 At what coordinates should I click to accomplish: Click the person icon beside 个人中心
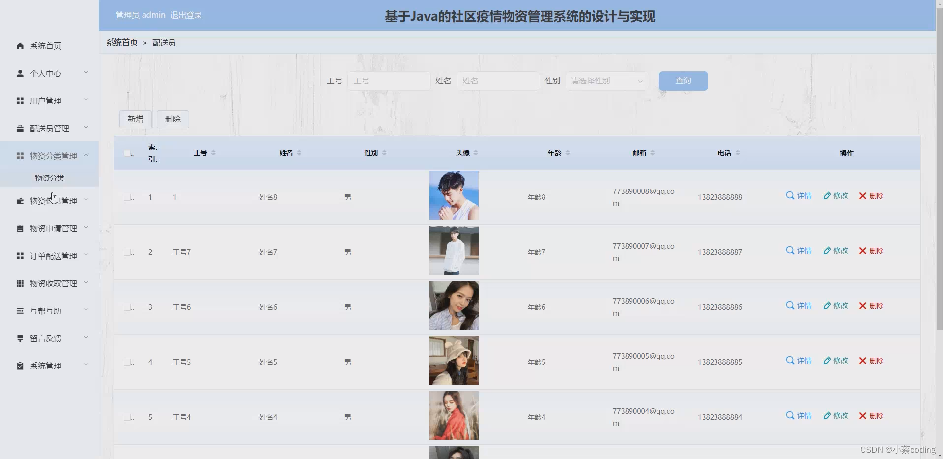[x=20, y=73]
